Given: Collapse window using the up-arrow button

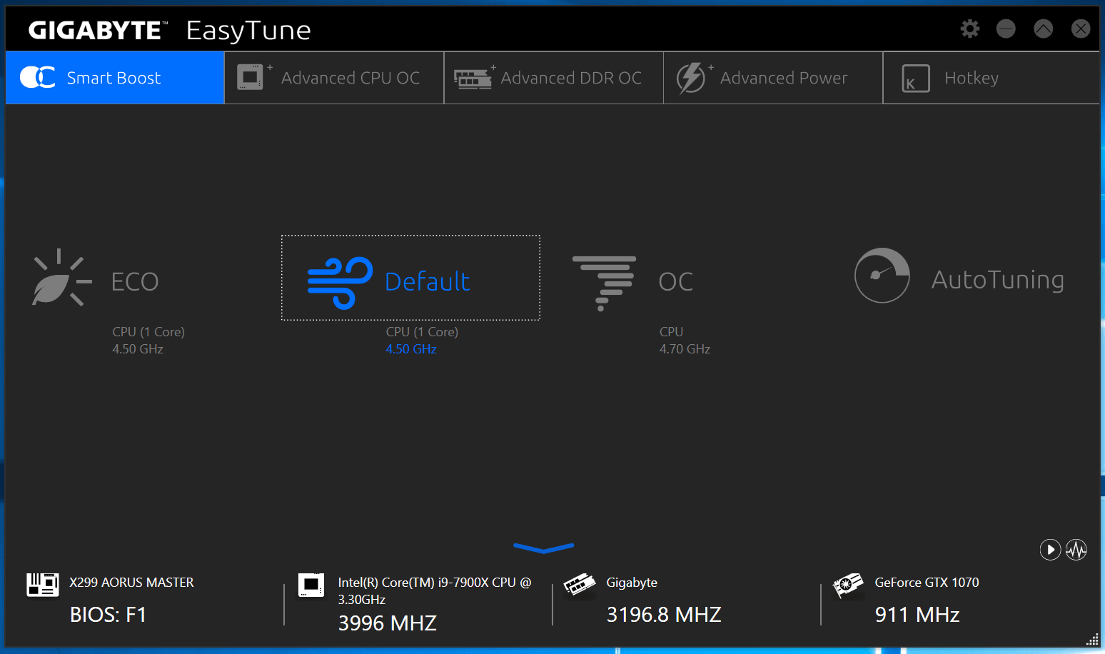Looking at the screenshot, I should (x=1043, y=29).
